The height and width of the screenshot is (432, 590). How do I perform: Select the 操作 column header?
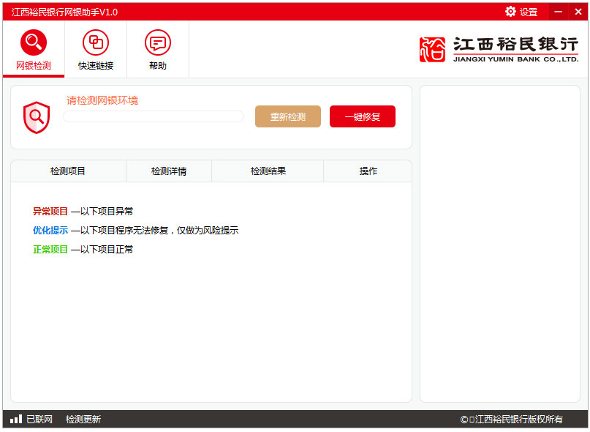point(368,171)
